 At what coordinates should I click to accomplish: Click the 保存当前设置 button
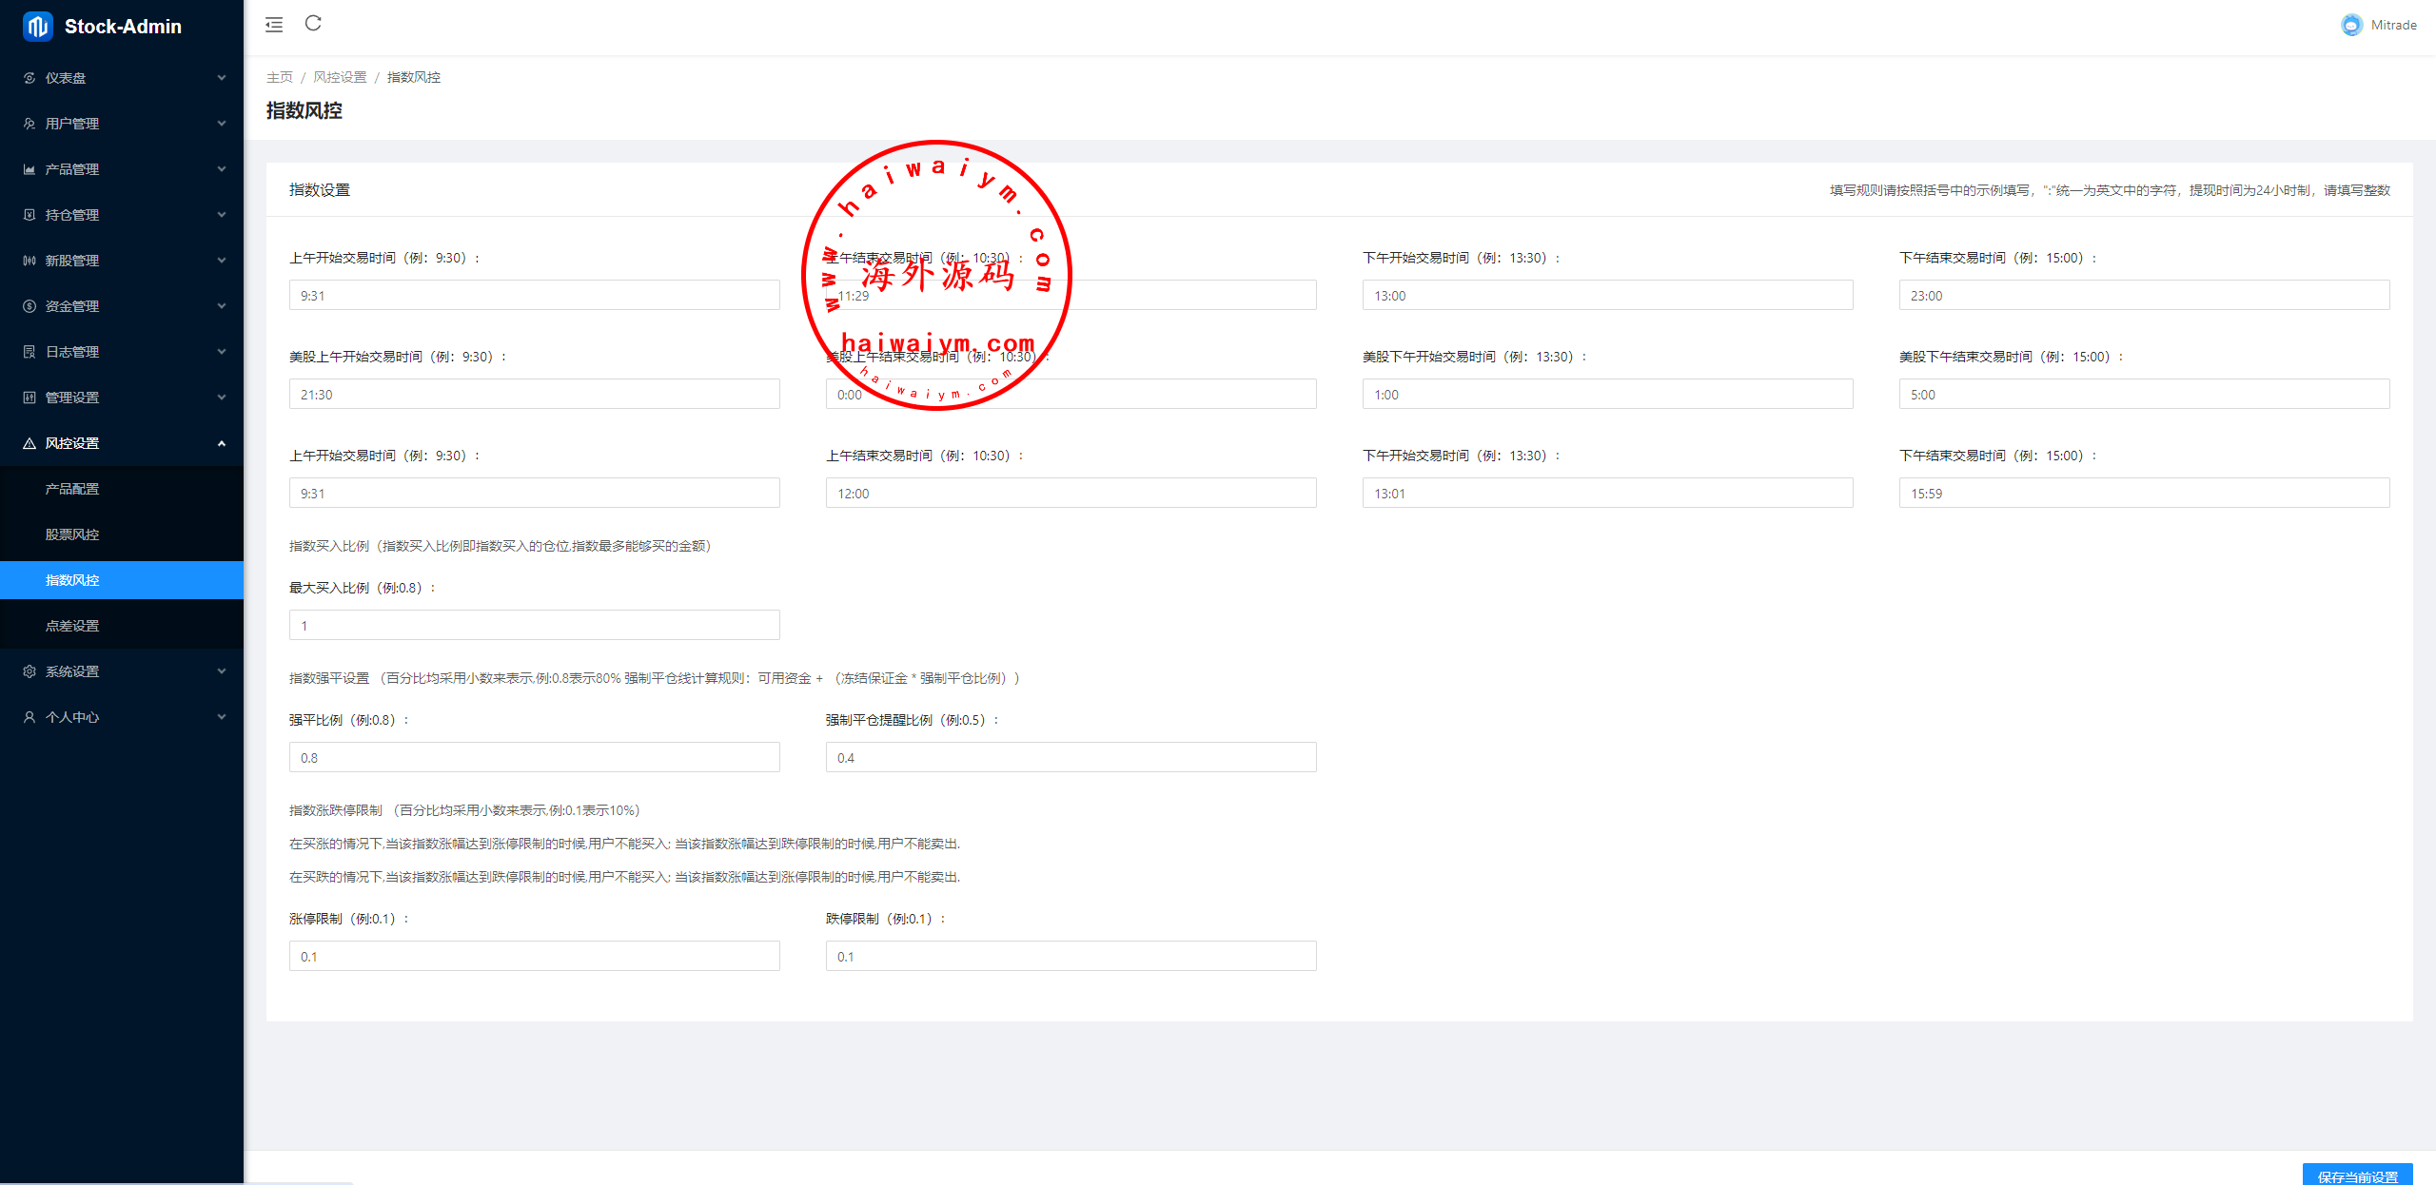pos(2357,1175)
